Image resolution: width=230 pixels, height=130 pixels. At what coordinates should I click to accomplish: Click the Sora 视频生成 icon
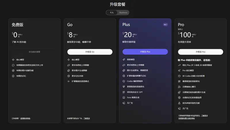coord(124,98)
